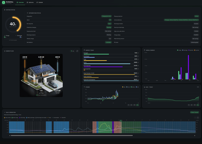Screen dimensions: 202x144
Task: Click the Energy Today calendar icon
Action: (84, 50)
